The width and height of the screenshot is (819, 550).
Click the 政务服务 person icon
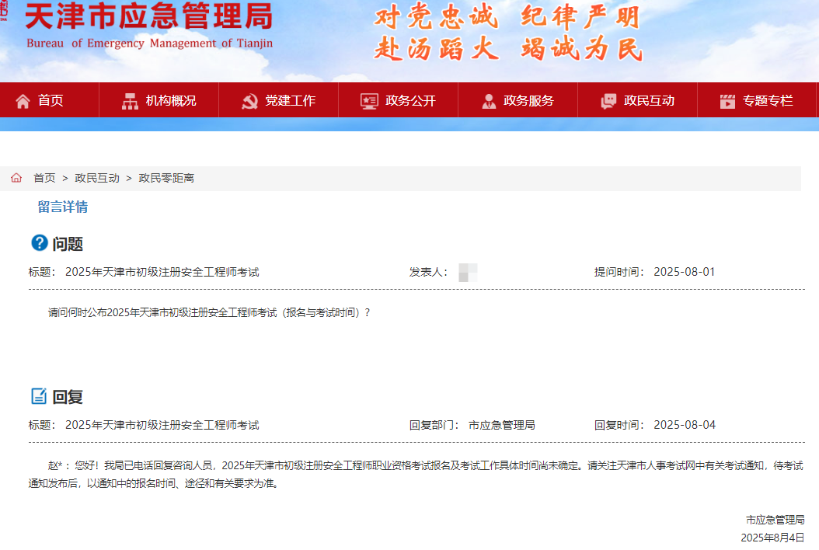pos(488,99)
